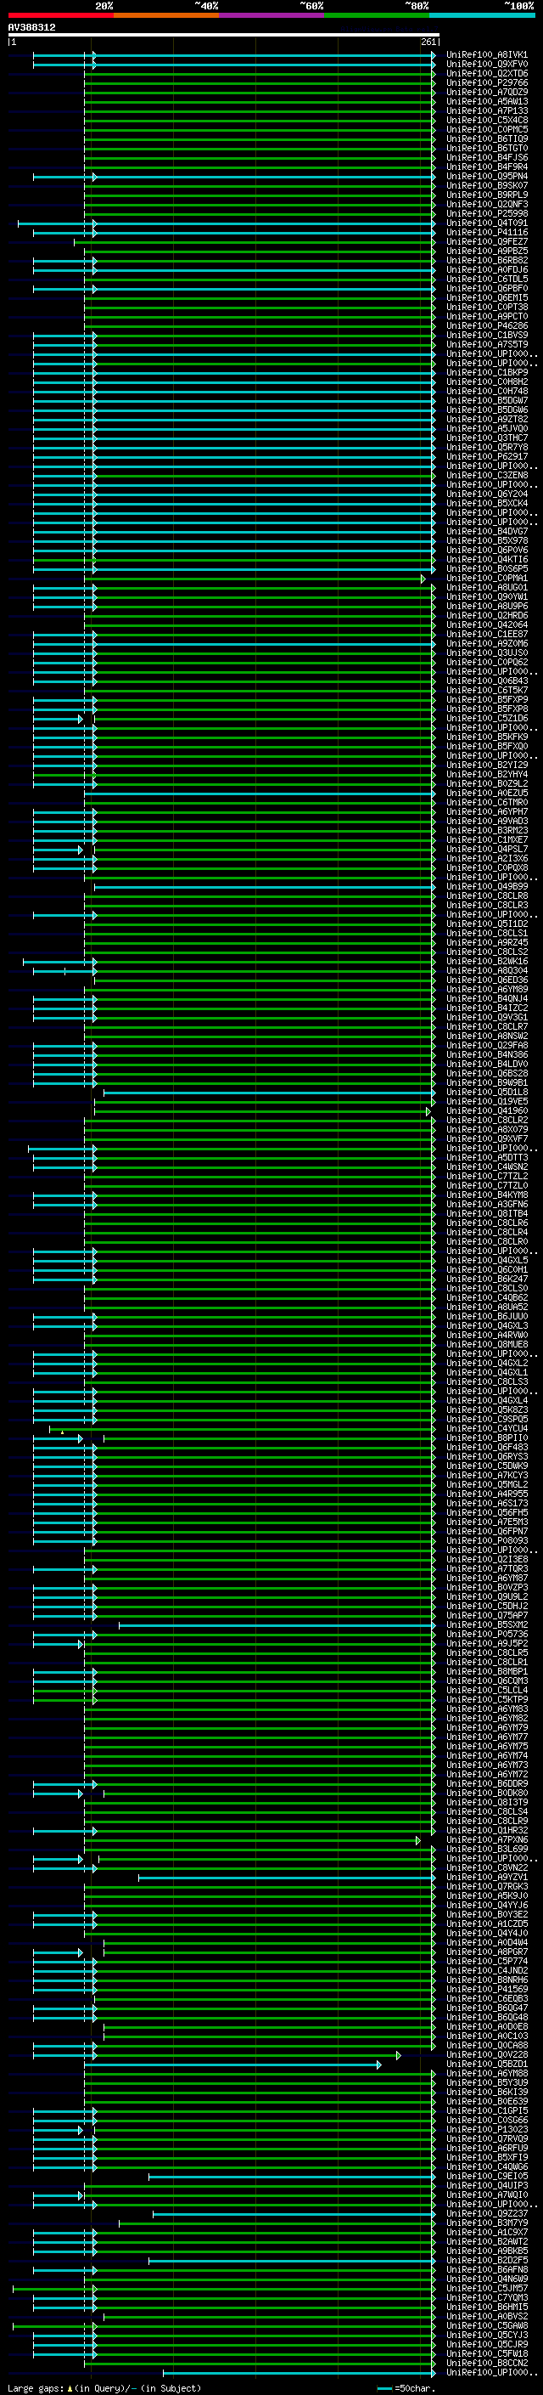The image size is (543, 2395).
Task: Select the UniRef100_C6TDL5 label
Action: click(486, 279)
